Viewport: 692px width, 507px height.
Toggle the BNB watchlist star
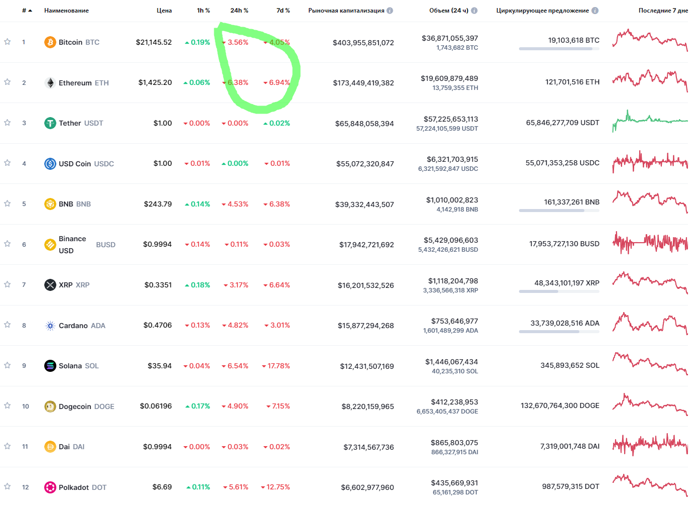click(x=8, y=204)
